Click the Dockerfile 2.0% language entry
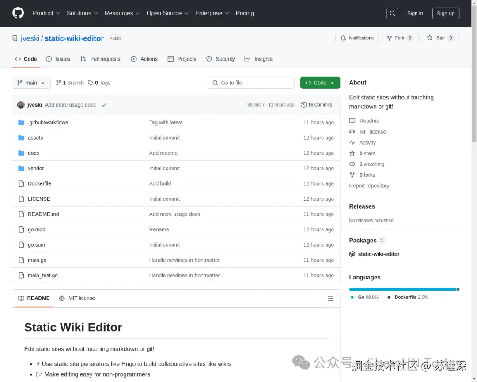The width and height of the screenshot is (477, 382). [407, 297]
